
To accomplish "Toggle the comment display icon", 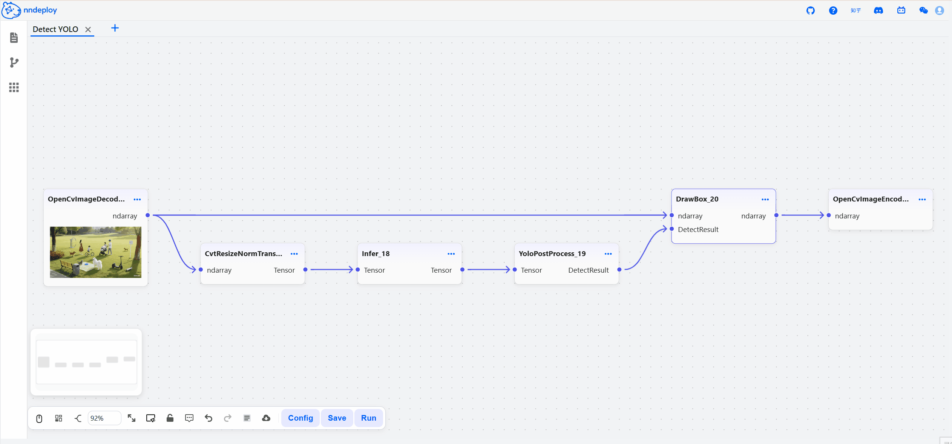I will (x=189, y=418).
